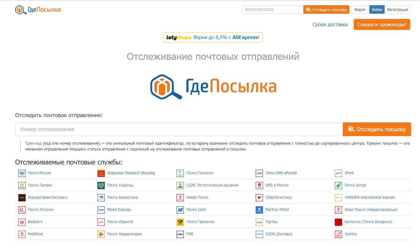The height and width of the screenshot is (249, 420).
Task: Click the PakTrac eTotal logo icon
Action: (x=259, y=210)
